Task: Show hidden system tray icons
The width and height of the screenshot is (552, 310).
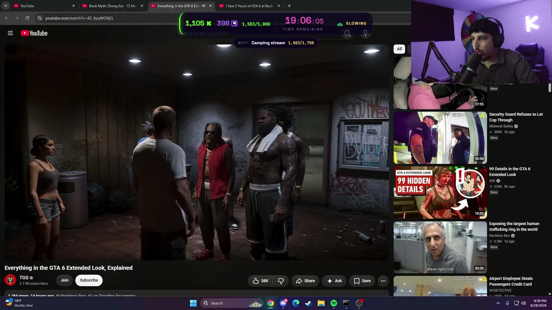Action: pos(498,303)
